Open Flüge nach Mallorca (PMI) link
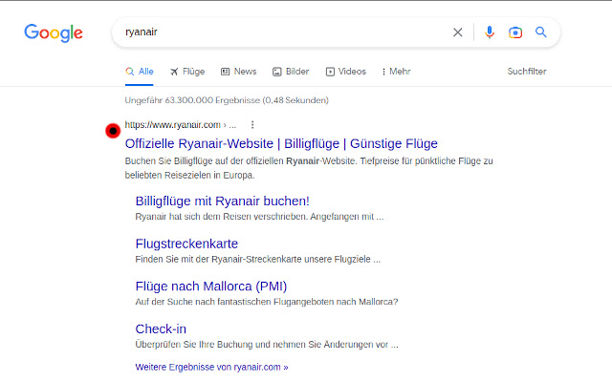The width and height of the screenshot is (612, 382). 211,286
